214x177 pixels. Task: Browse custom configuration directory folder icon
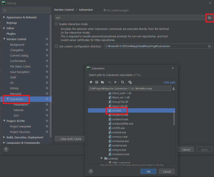210,46
